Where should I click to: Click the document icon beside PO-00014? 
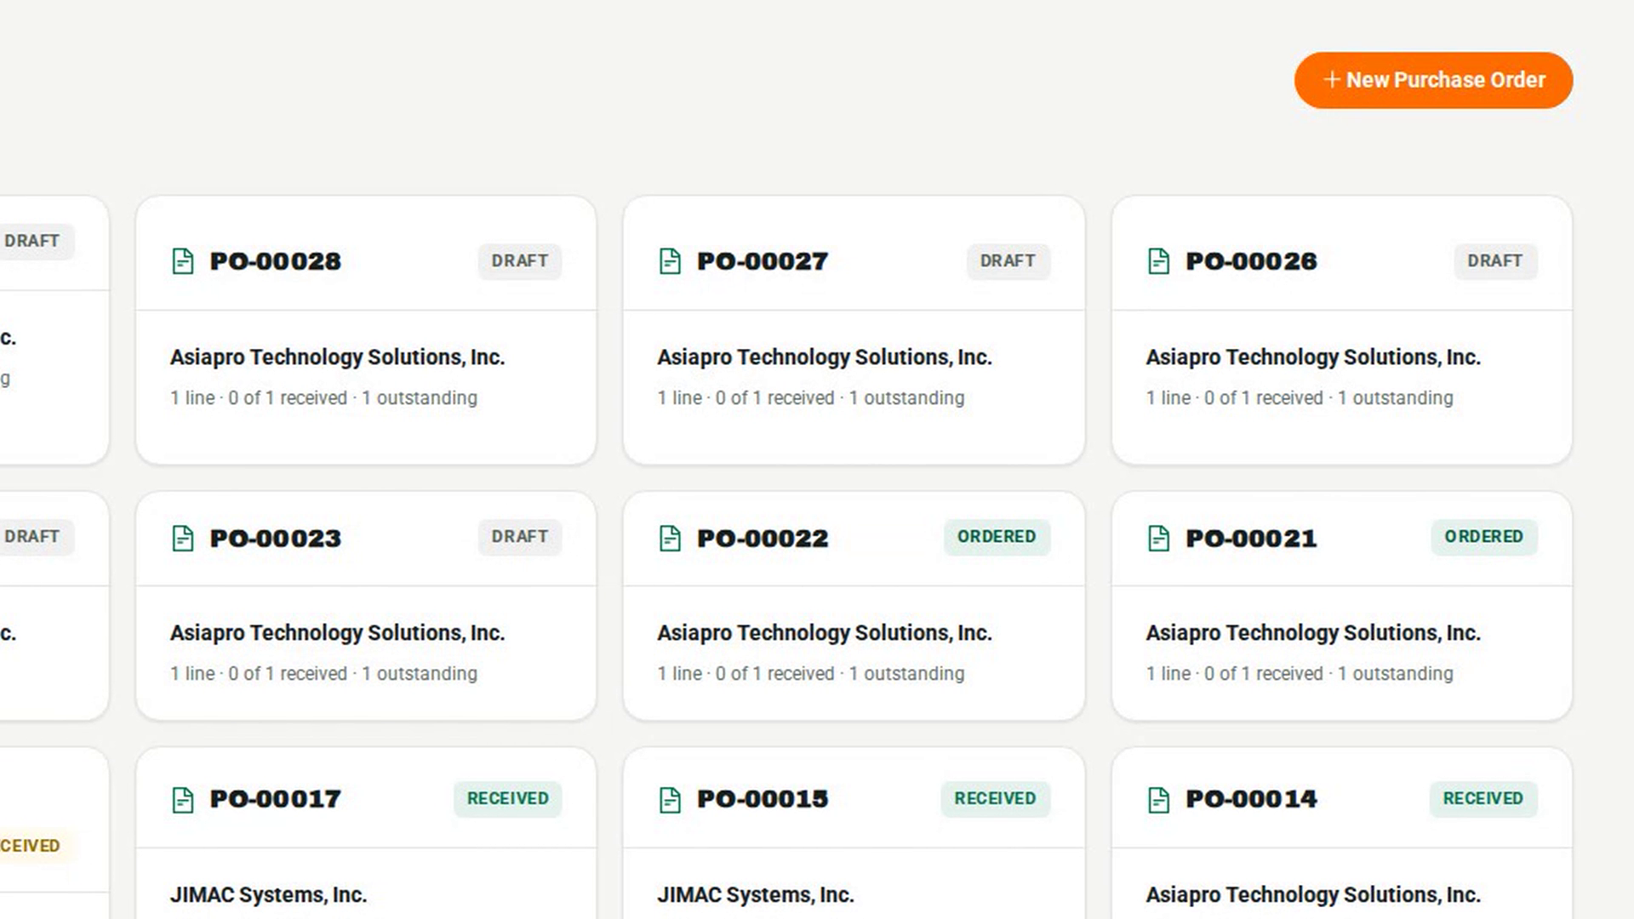pos(1158,800)
